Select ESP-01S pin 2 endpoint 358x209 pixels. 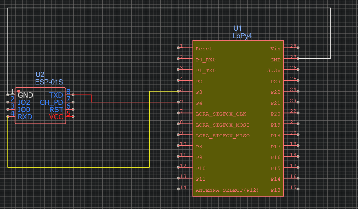coord(8,102)
